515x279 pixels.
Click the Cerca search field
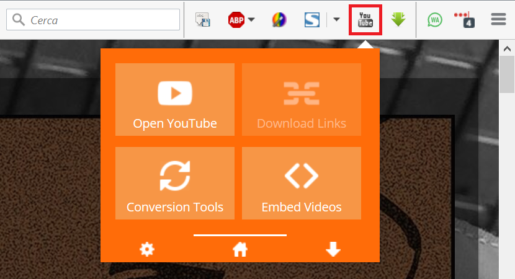click(93, 20)
